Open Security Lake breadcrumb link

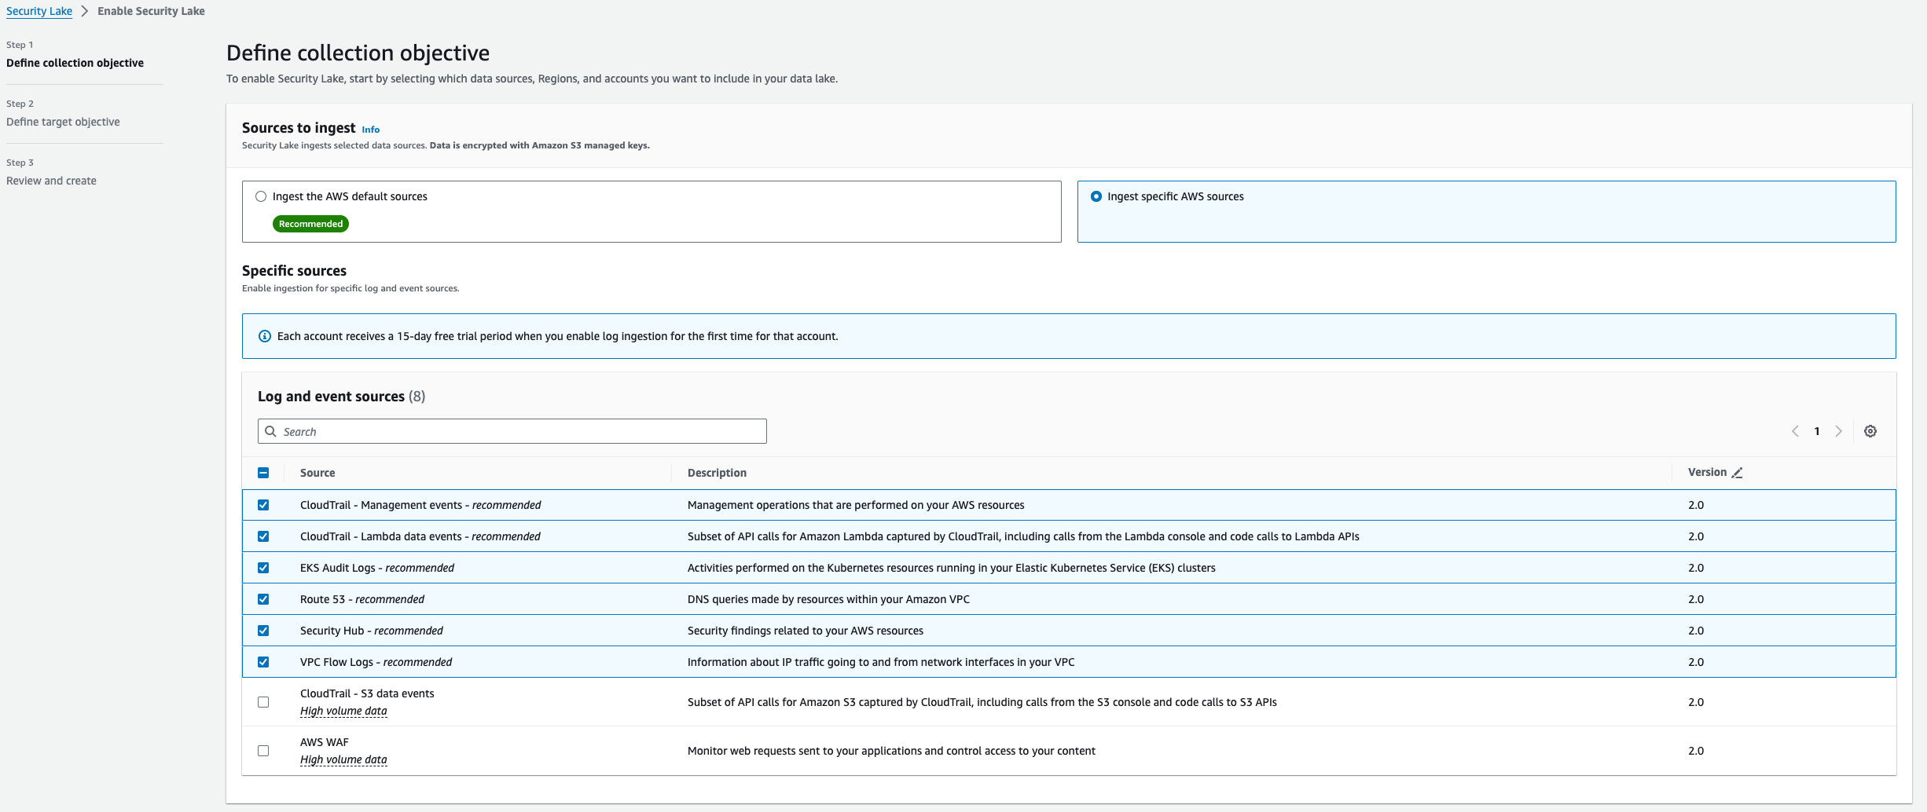[x=39, y=11]
